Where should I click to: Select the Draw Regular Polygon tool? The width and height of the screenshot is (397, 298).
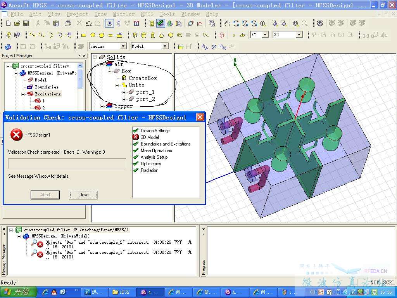point(102,35)
